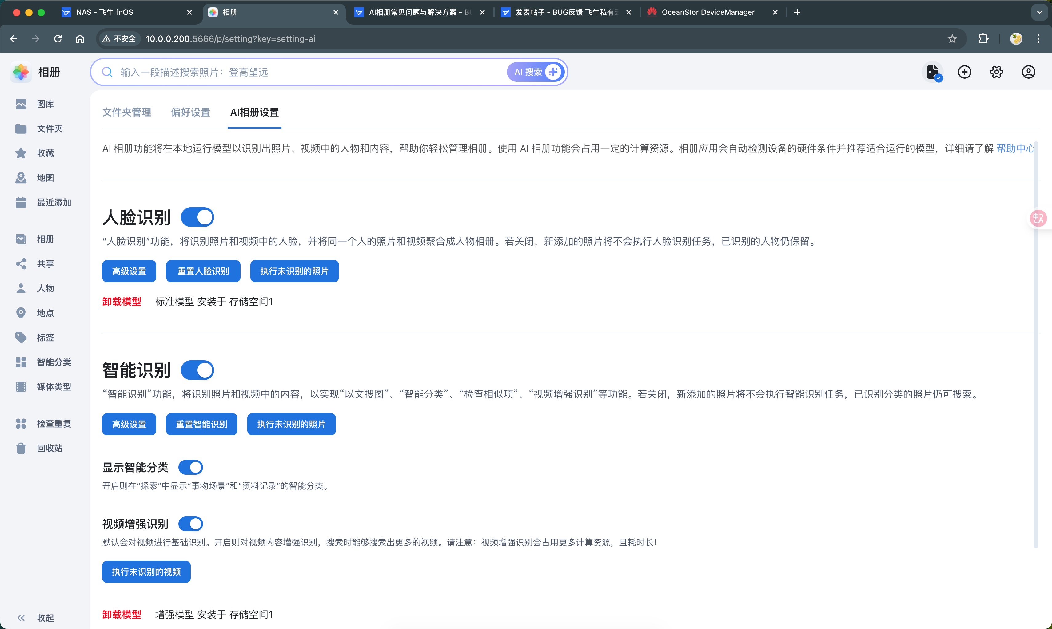Click the task status file icon

(x=933, y=72)
